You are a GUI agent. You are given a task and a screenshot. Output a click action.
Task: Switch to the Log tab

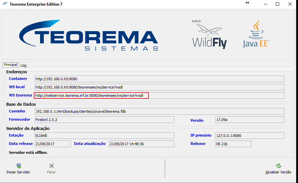click(23, 65)
